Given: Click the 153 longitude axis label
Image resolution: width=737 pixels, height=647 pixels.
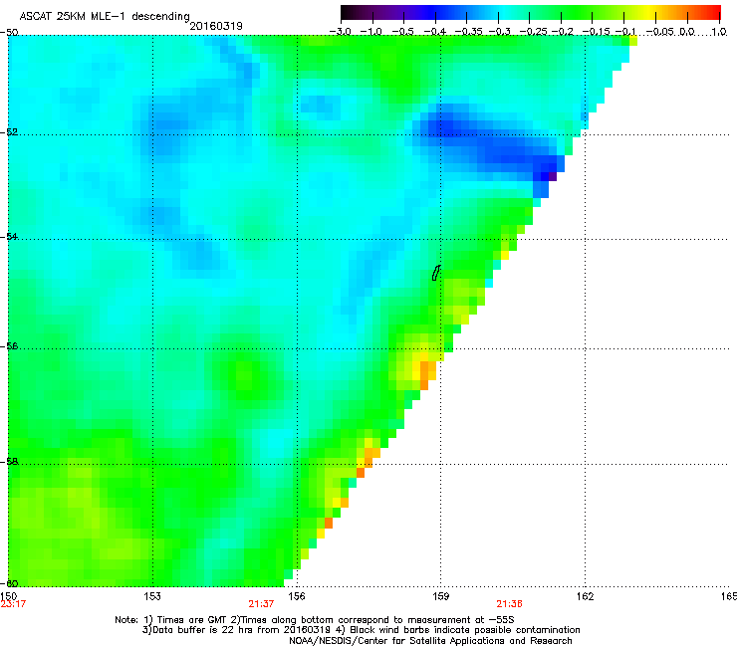Looking at the screenshot, I should point(152,596).
